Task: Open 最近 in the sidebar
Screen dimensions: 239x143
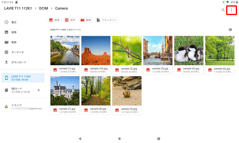Action: (23, 22)
